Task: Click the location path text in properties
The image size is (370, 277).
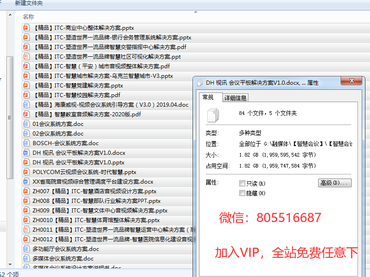Action: click(295, 144)
